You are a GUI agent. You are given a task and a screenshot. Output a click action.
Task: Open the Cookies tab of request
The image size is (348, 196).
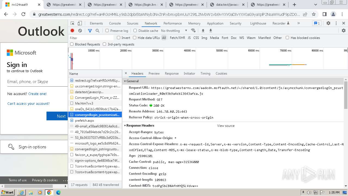(221, 73)
